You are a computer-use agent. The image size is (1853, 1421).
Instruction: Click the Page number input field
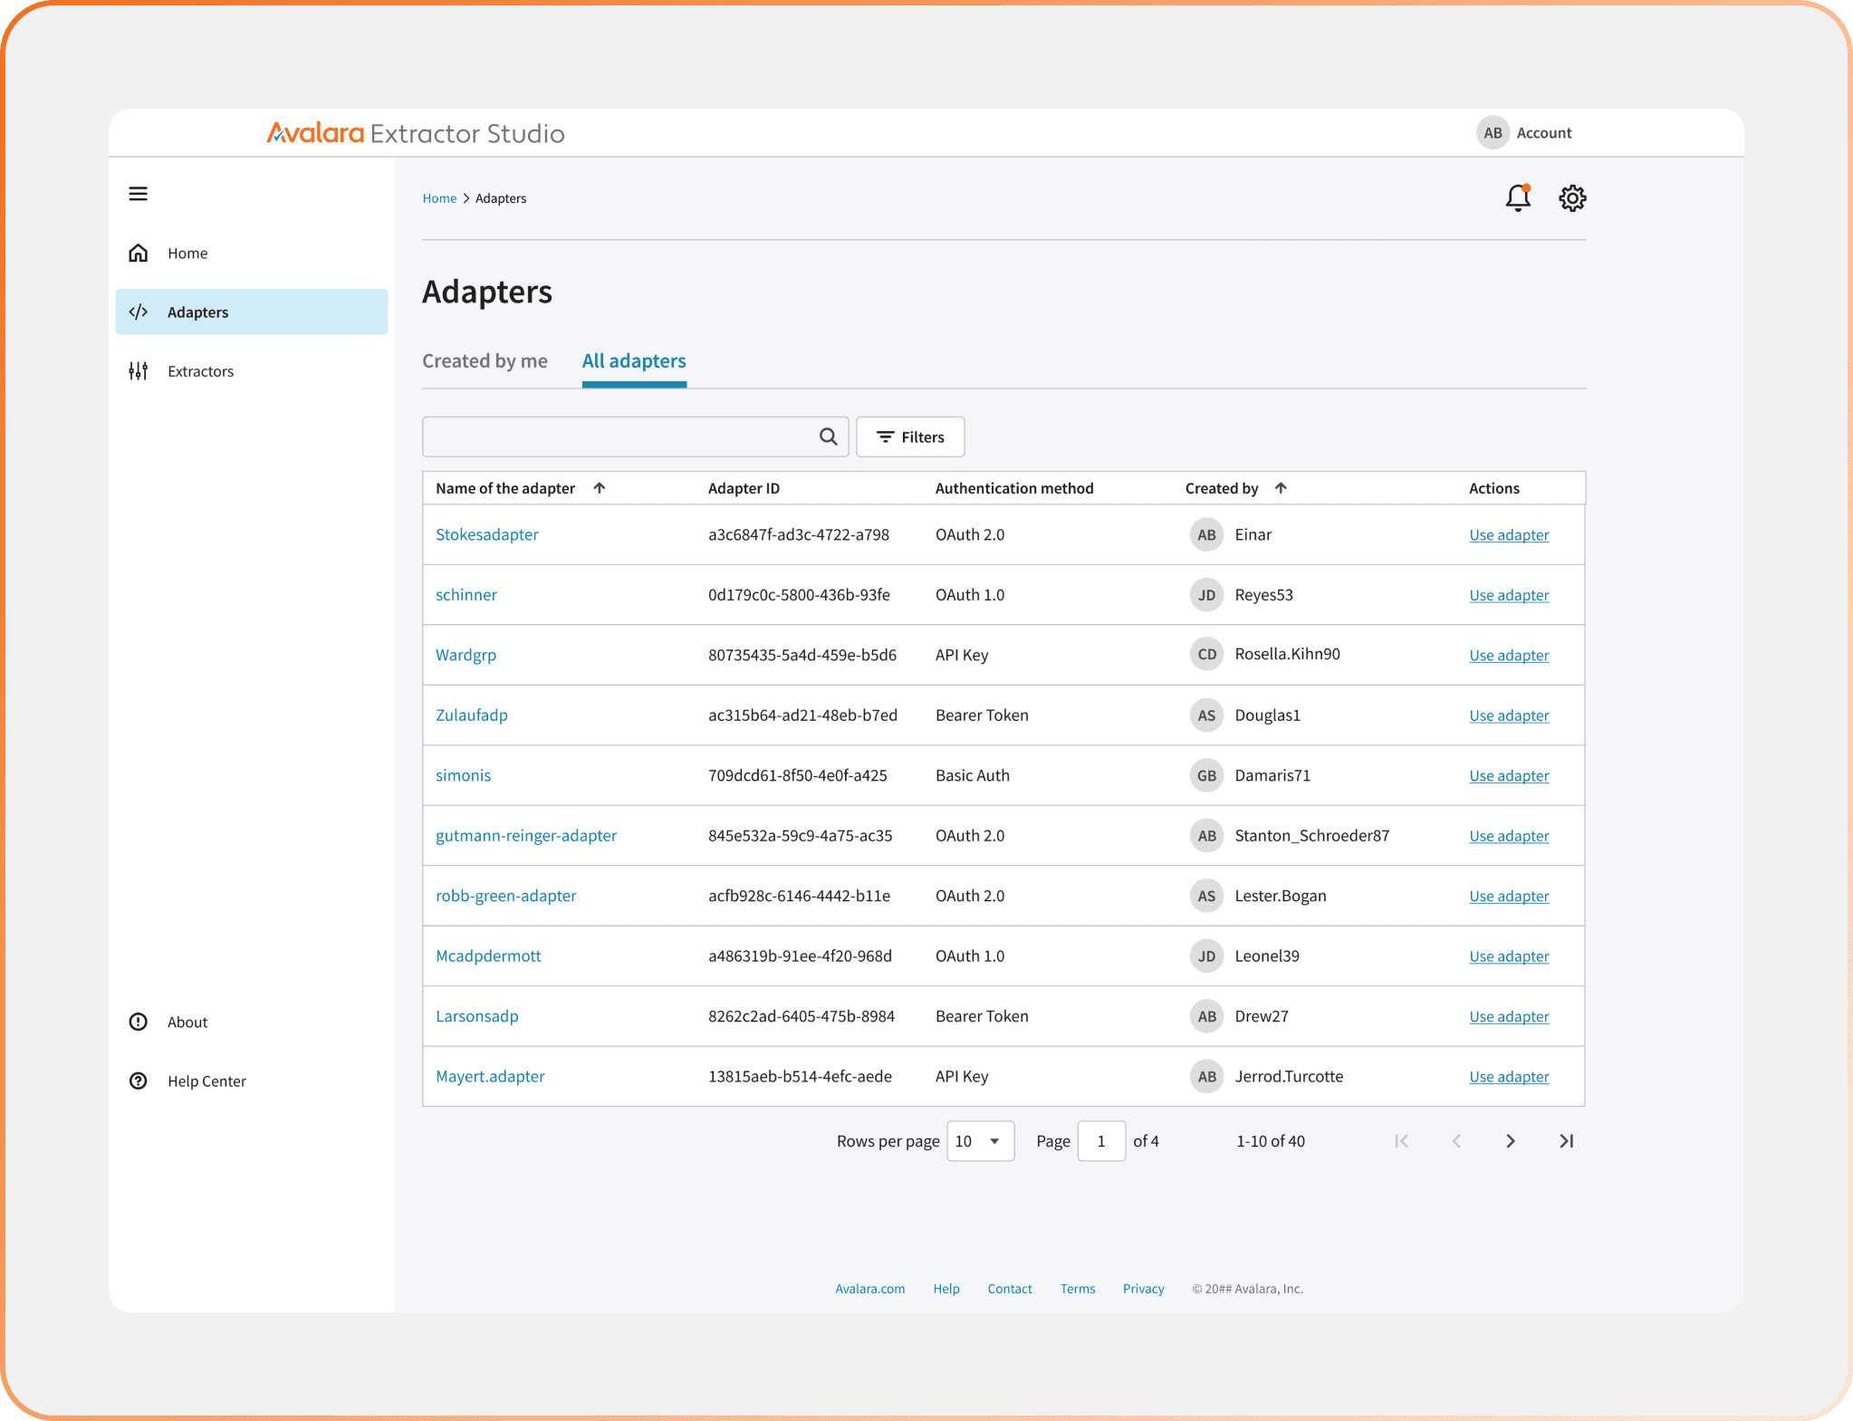[1101, 1141]
